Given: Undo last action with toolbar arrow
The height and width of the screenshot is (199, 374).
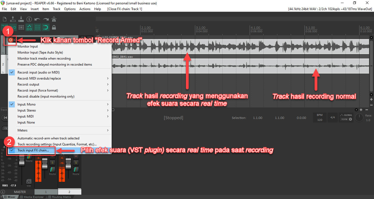Looking at the screenshot, I should pyautogui.click(x=38, y=19).
